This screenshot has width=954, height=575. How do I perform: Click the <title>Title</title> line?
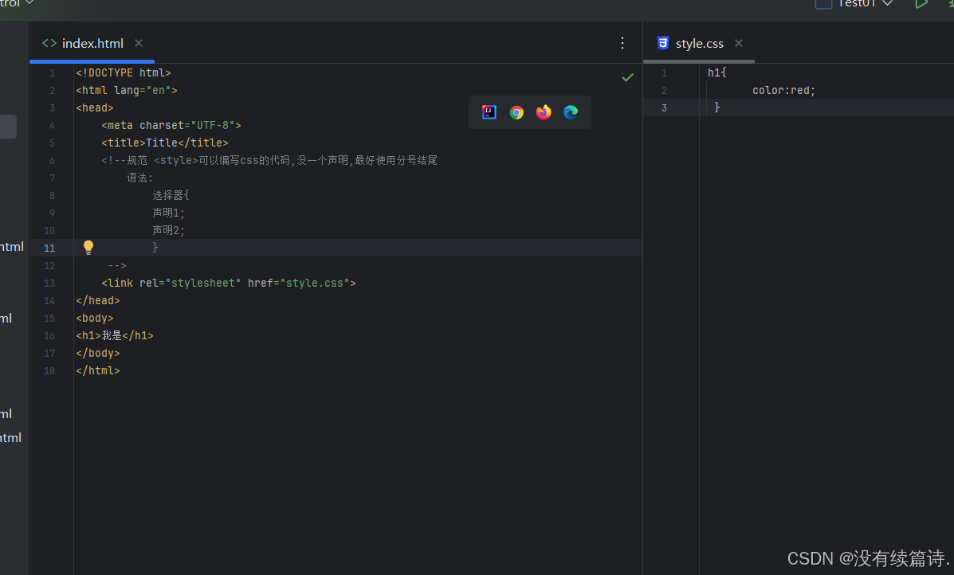(165, 143)
